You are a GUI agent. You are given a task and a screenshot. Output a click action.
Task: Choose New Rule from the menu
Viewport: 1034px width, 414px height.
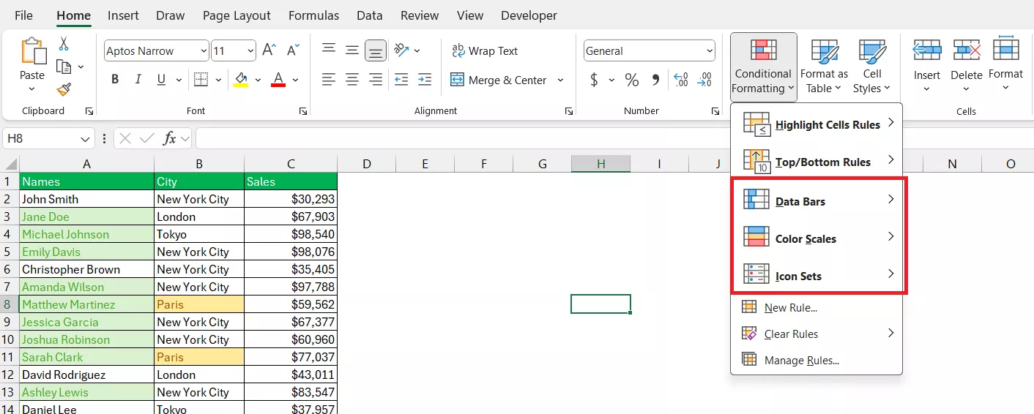pyautogui.click(x=790, y=308)
